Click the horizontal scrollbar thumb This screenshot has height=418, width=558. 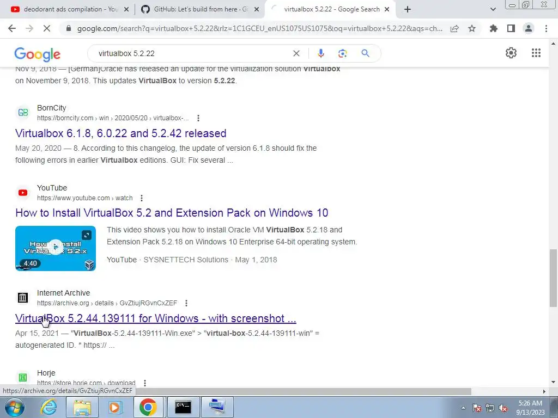[x=302, y=391]
